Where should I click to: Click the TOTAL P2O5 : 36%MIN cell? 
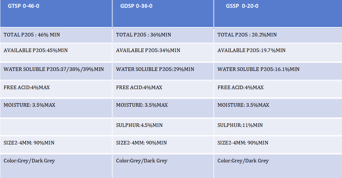[163, 35]
